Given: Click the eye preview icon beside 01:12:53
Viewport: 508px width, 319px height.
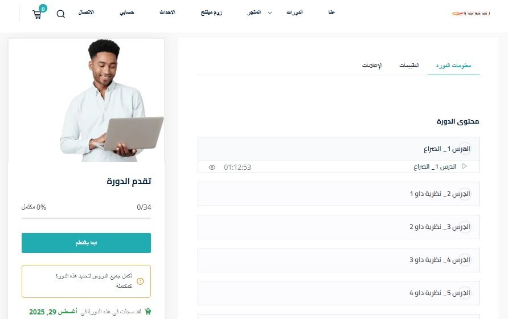Looking at the screenshot, I should coord(212,167).
